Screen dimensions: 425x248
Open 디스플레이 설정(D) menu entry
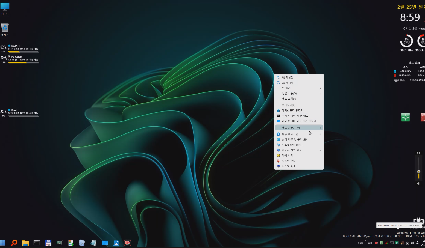click(x=299, y=145)
